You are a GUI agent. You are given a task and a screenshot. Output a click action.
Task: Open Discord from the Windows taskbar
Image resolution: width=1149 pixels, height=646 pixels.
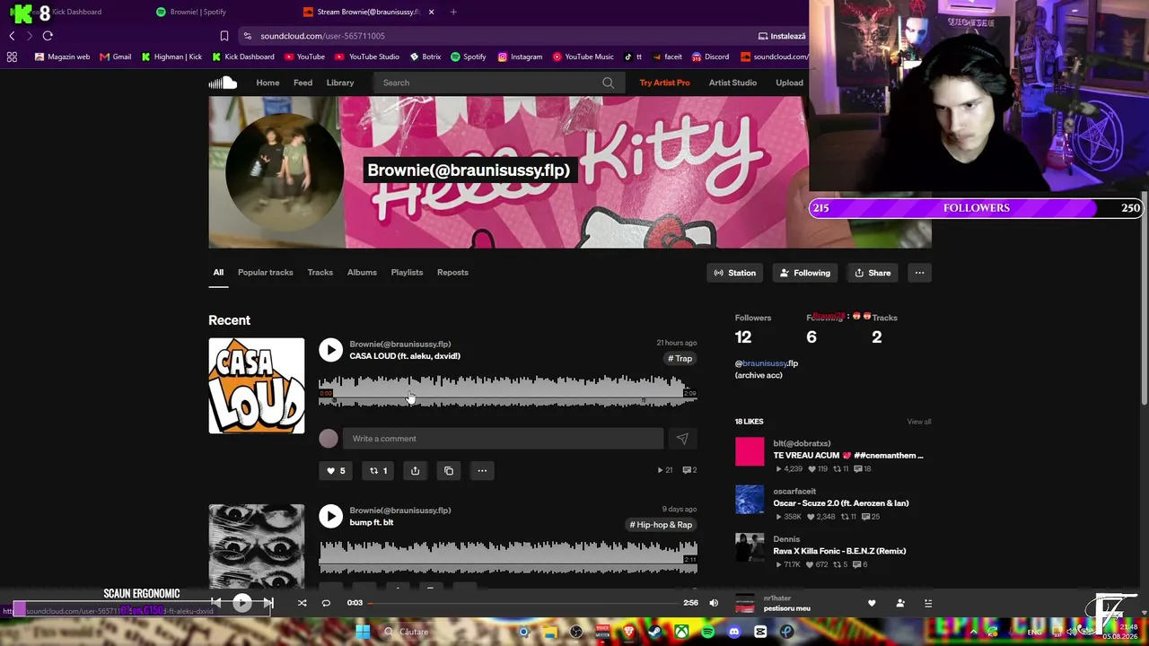point(734,632)
